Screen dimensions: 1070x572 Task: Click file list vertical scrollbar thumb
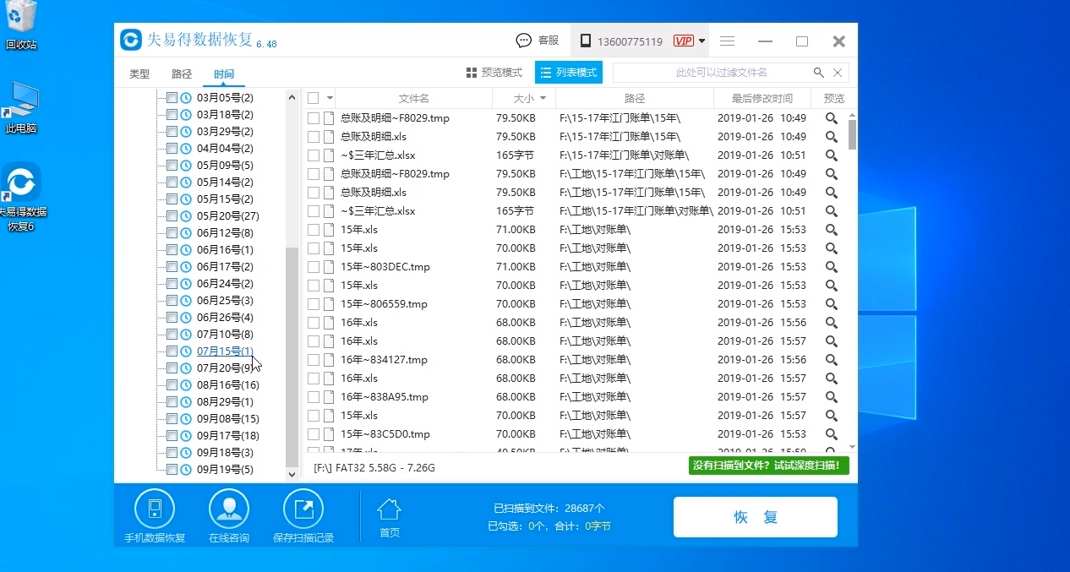(x=852, y=134)
